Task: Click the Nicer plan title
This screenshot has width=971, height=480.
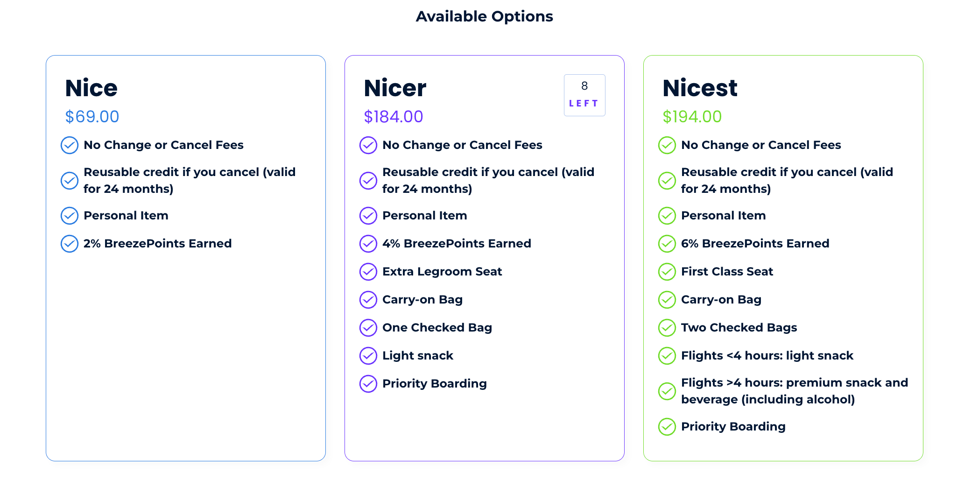Action: coord(395,88)
